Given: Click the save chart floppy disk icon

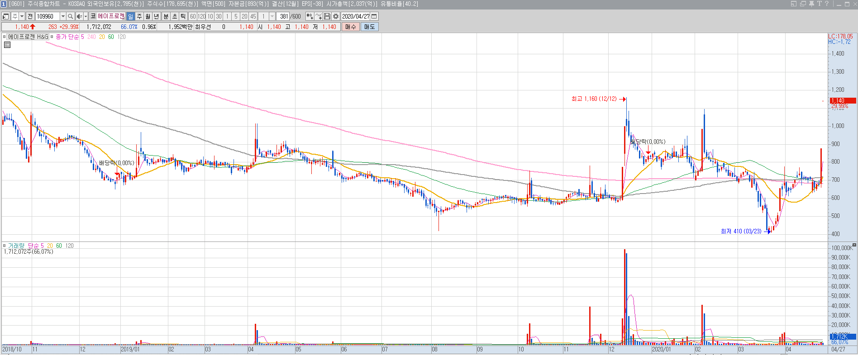Looking at the screenshot, I should coord(327,16).
